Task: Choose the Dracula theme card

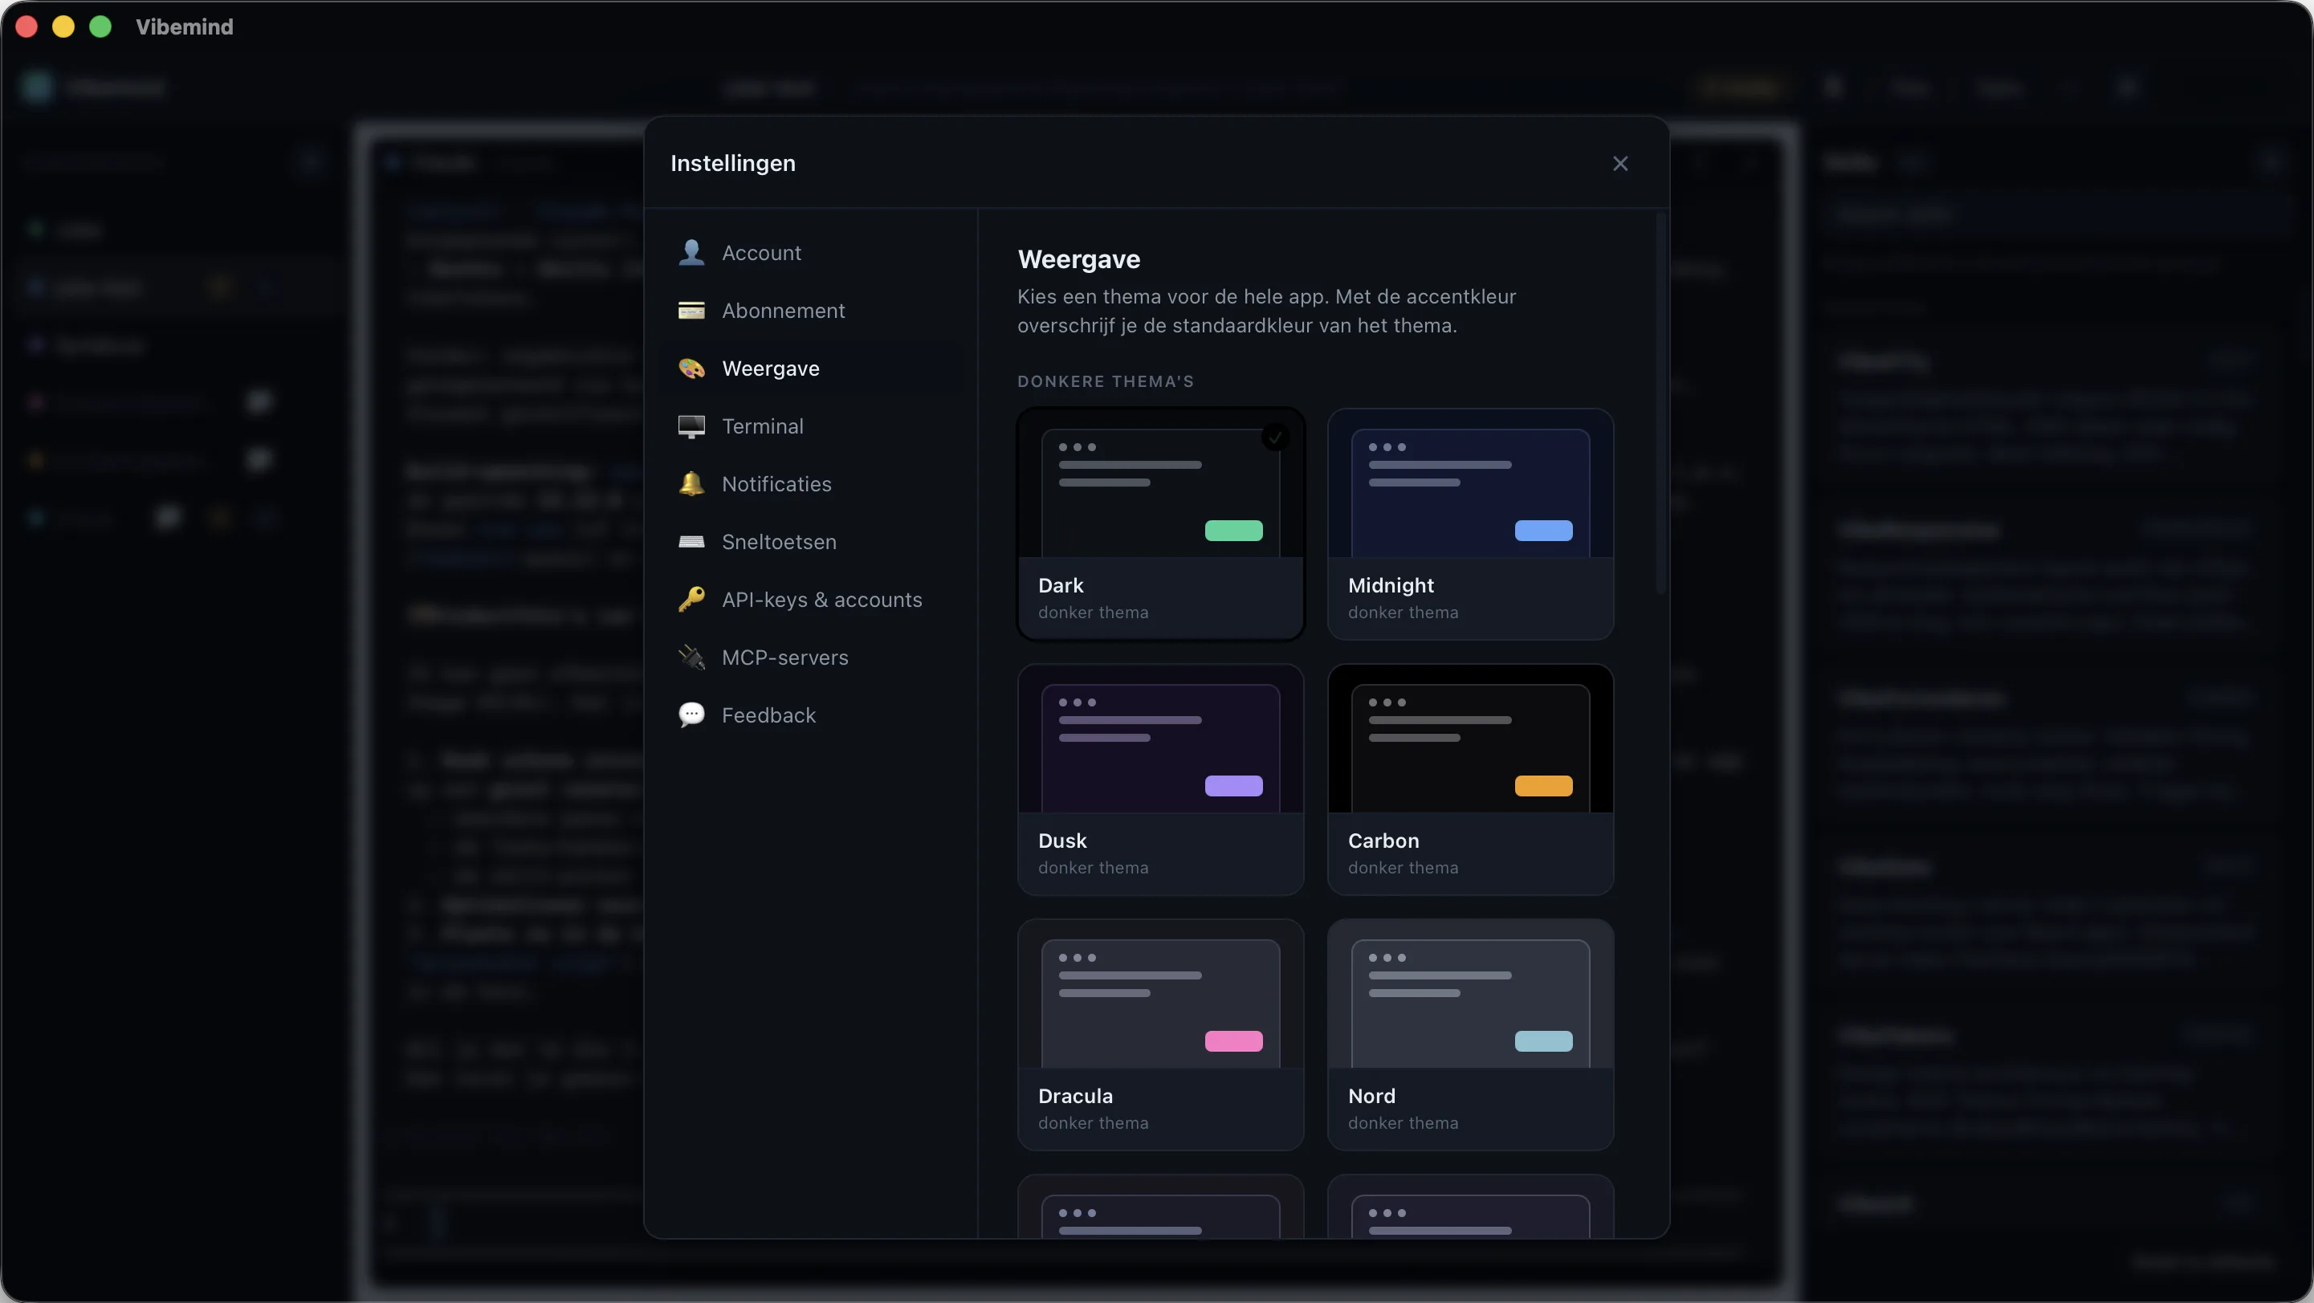Action: (x=1160, y=1035)
